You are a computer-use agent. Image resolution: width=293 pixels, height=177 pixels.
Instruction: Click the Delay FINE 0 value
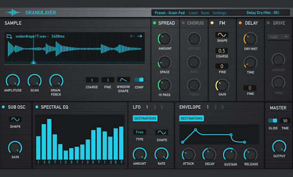point(250,88)
